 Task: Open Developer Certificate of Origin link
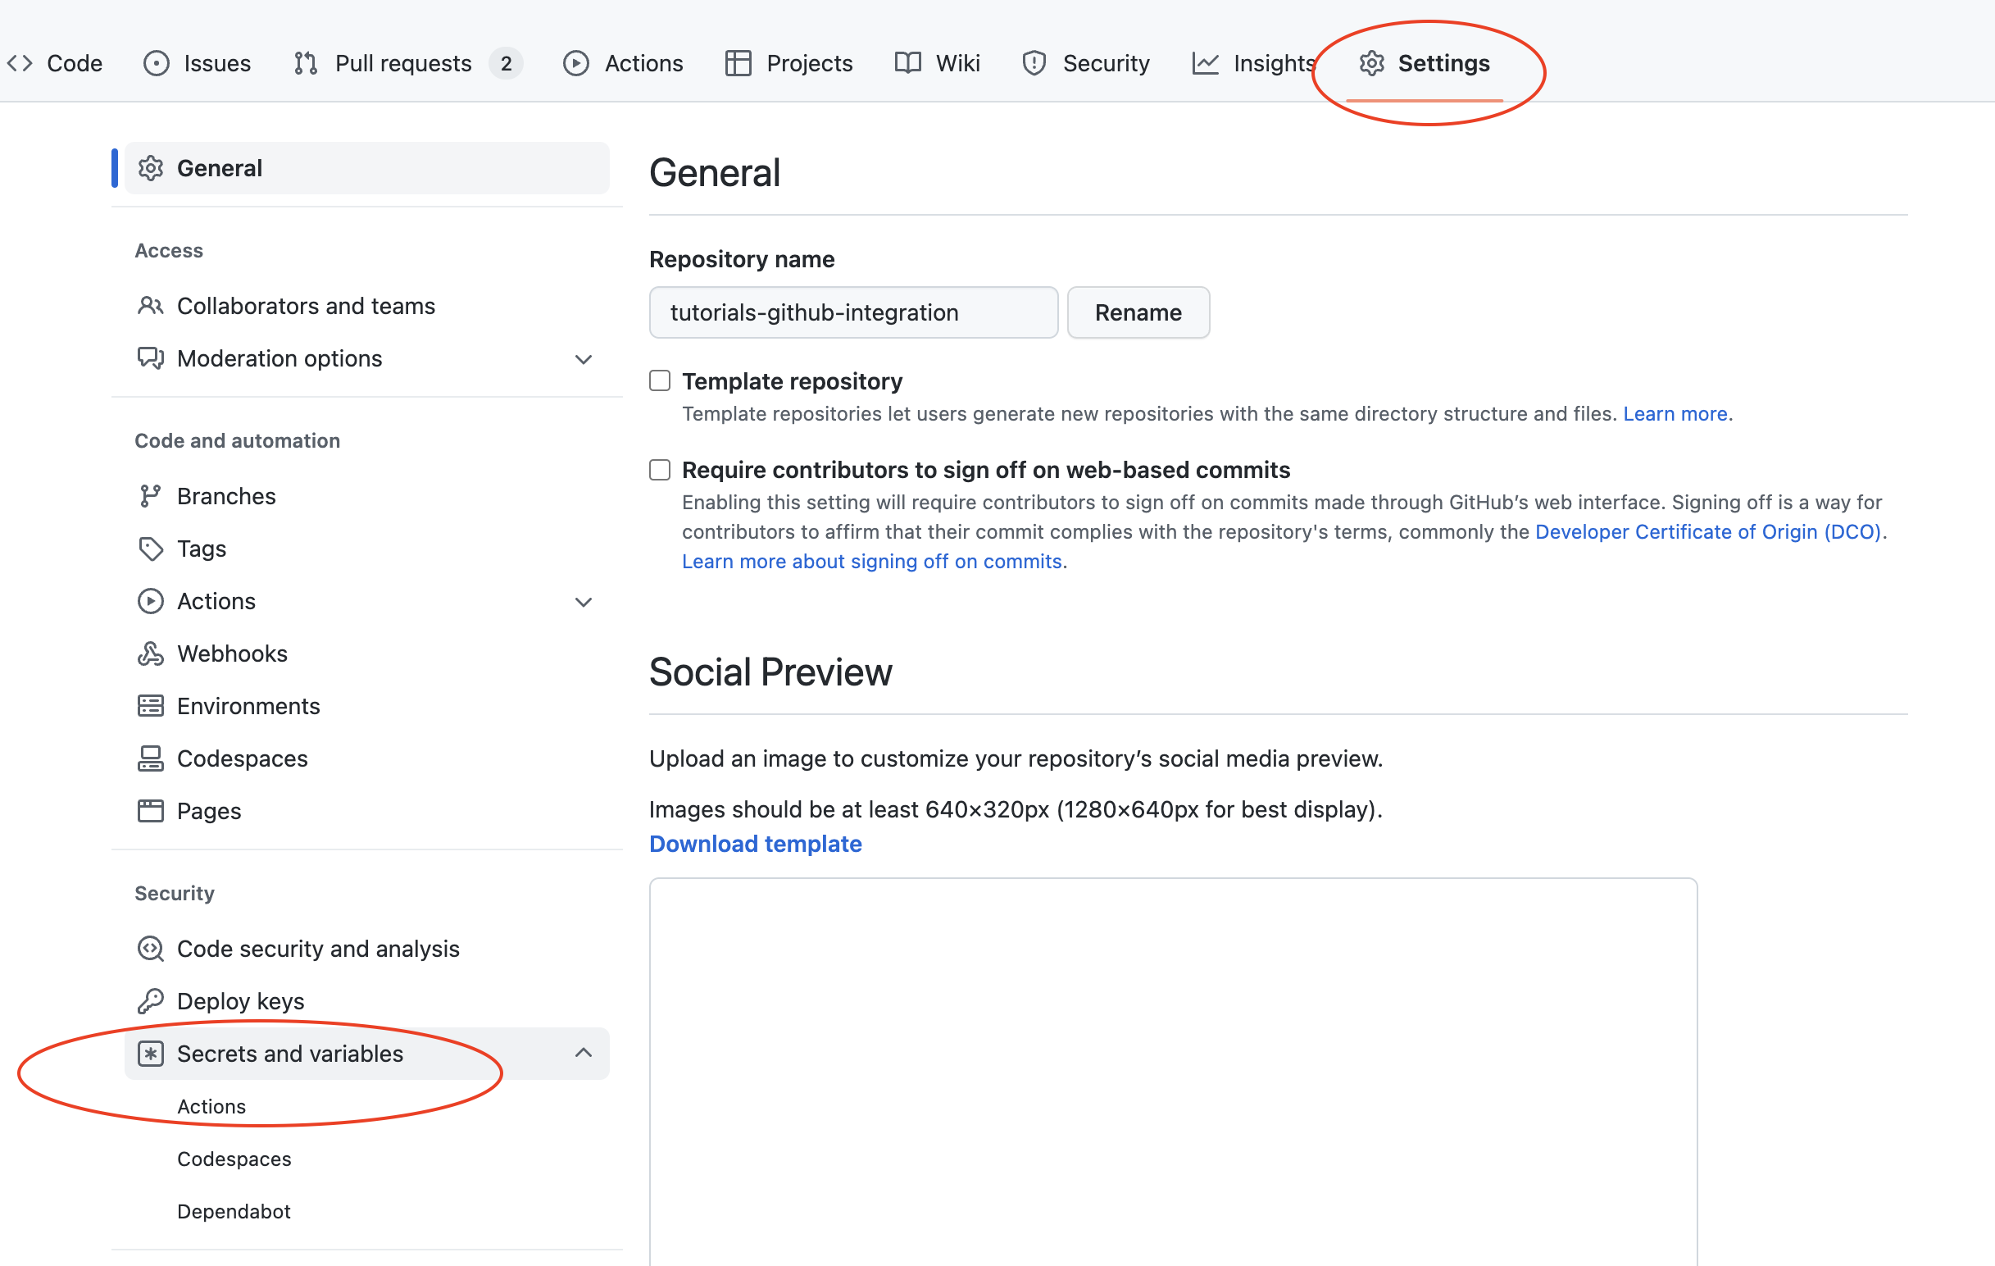point(1707,531)
